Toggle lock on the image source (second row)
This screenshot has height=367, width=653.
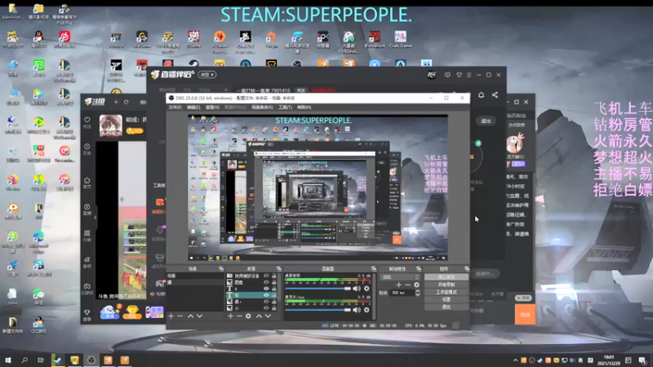tap(274, 282)
